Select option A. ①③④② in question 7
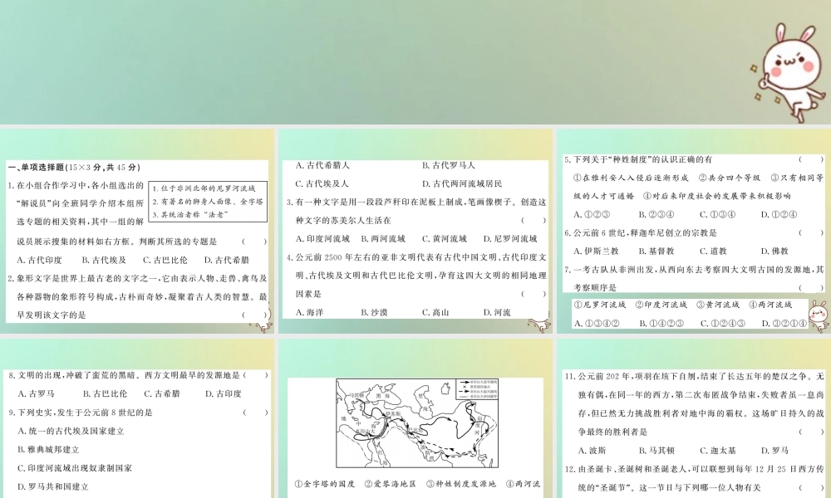 [596, 323]
